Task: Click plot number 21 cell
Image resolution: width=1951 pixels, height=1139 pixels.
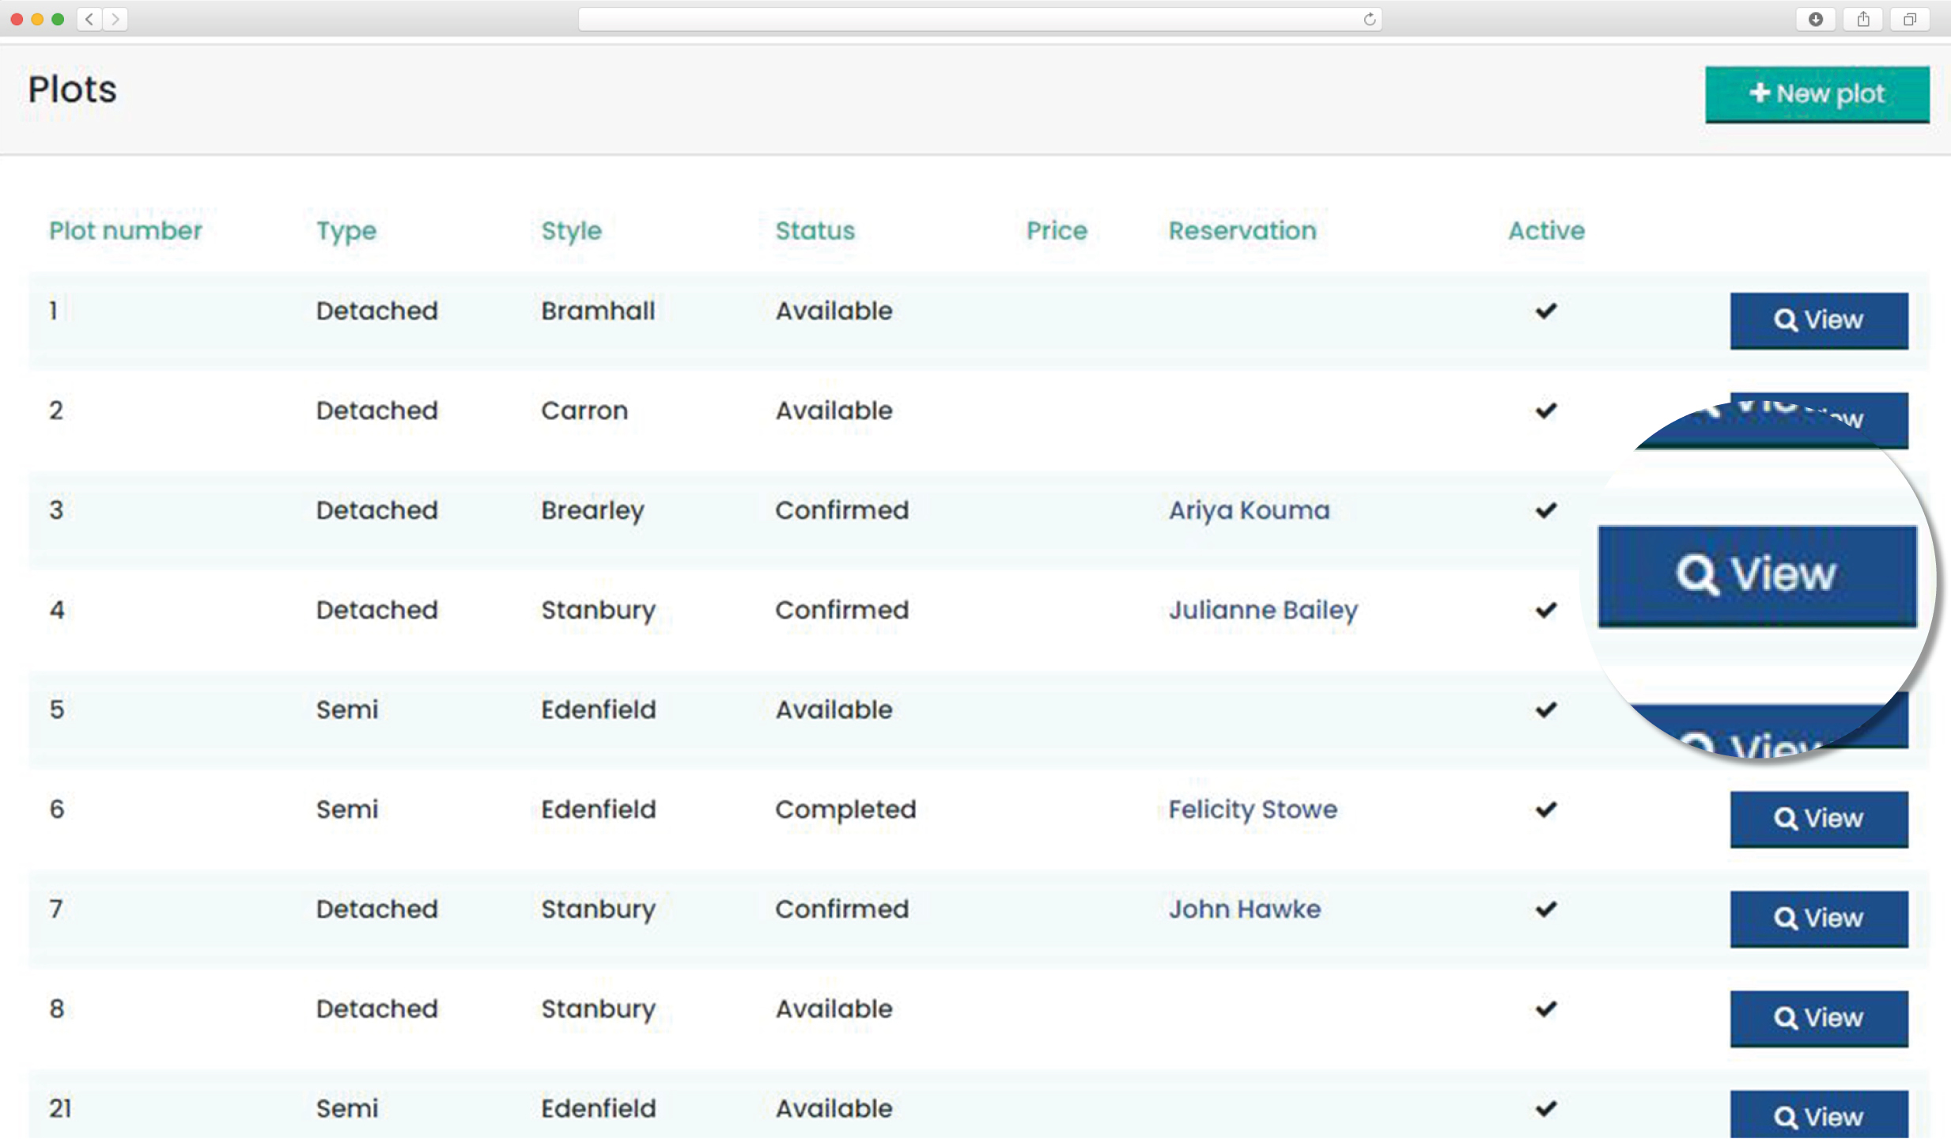Action: [60, 1108]
